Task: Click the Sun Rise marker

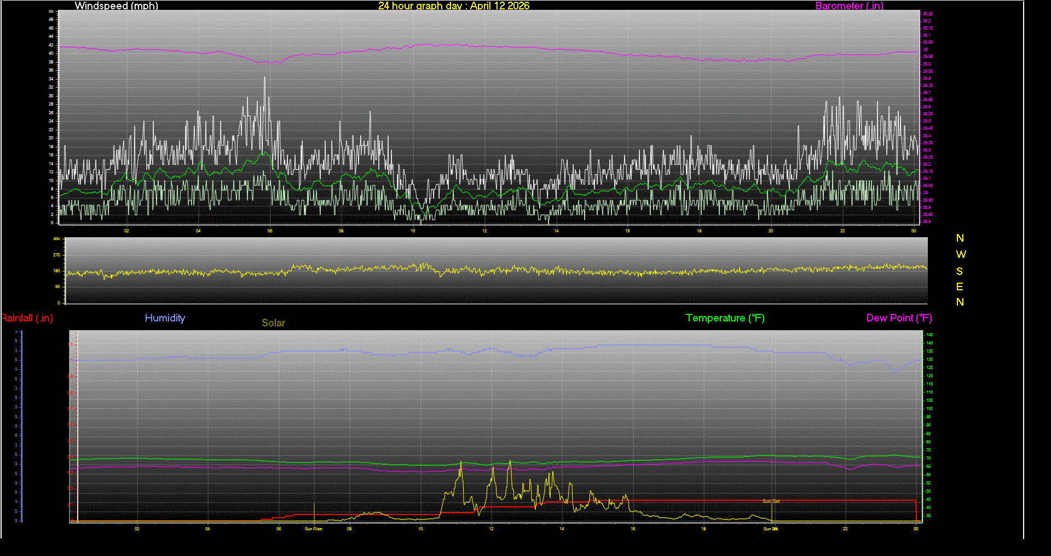Action: [x=313, y=529]
